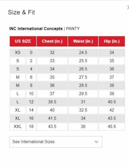The height and width of the screenshot is (167, 129).
Task: Click the size 10 number cell
Action: coord(31,94)
